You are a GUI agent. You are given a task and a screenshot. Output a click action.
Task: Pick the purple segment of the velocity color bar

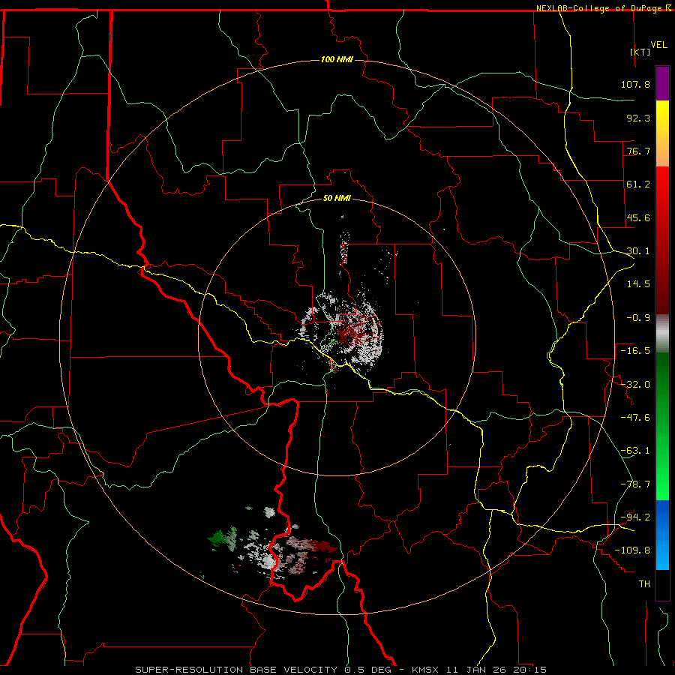pos(662,83)
